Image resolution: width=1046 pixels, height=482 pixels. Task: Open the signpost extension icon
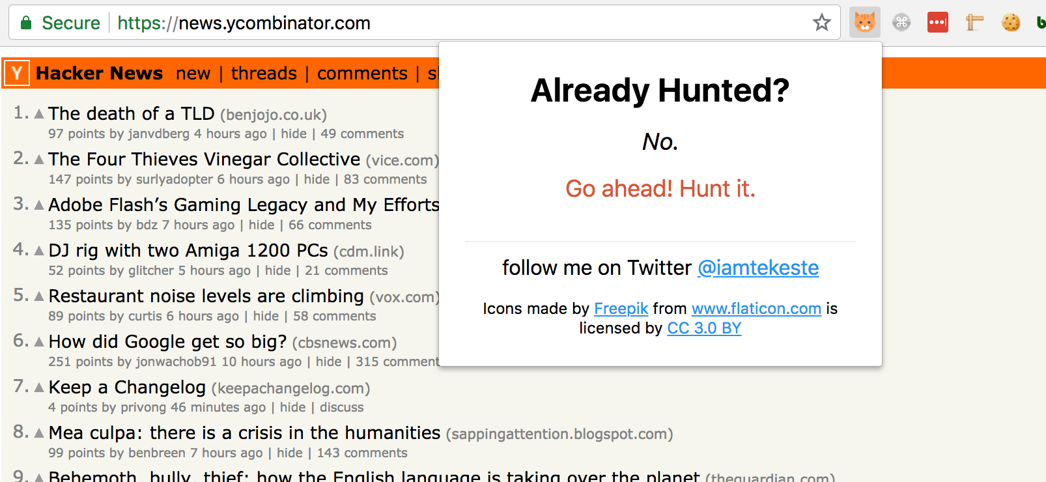(x=974, y=23)
